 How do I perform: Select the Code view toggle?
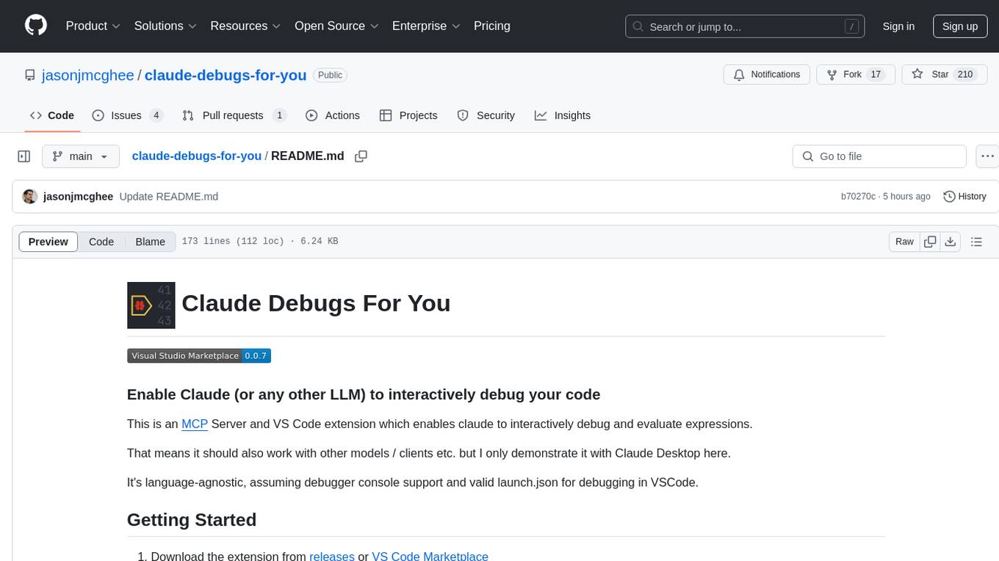(101, 242)
